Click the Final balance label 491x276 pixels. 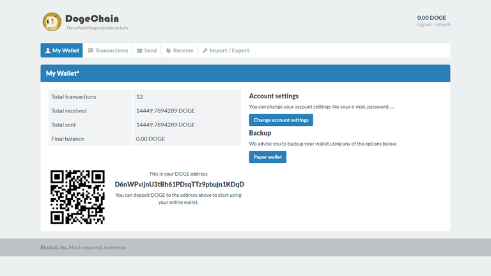[68, 139]
